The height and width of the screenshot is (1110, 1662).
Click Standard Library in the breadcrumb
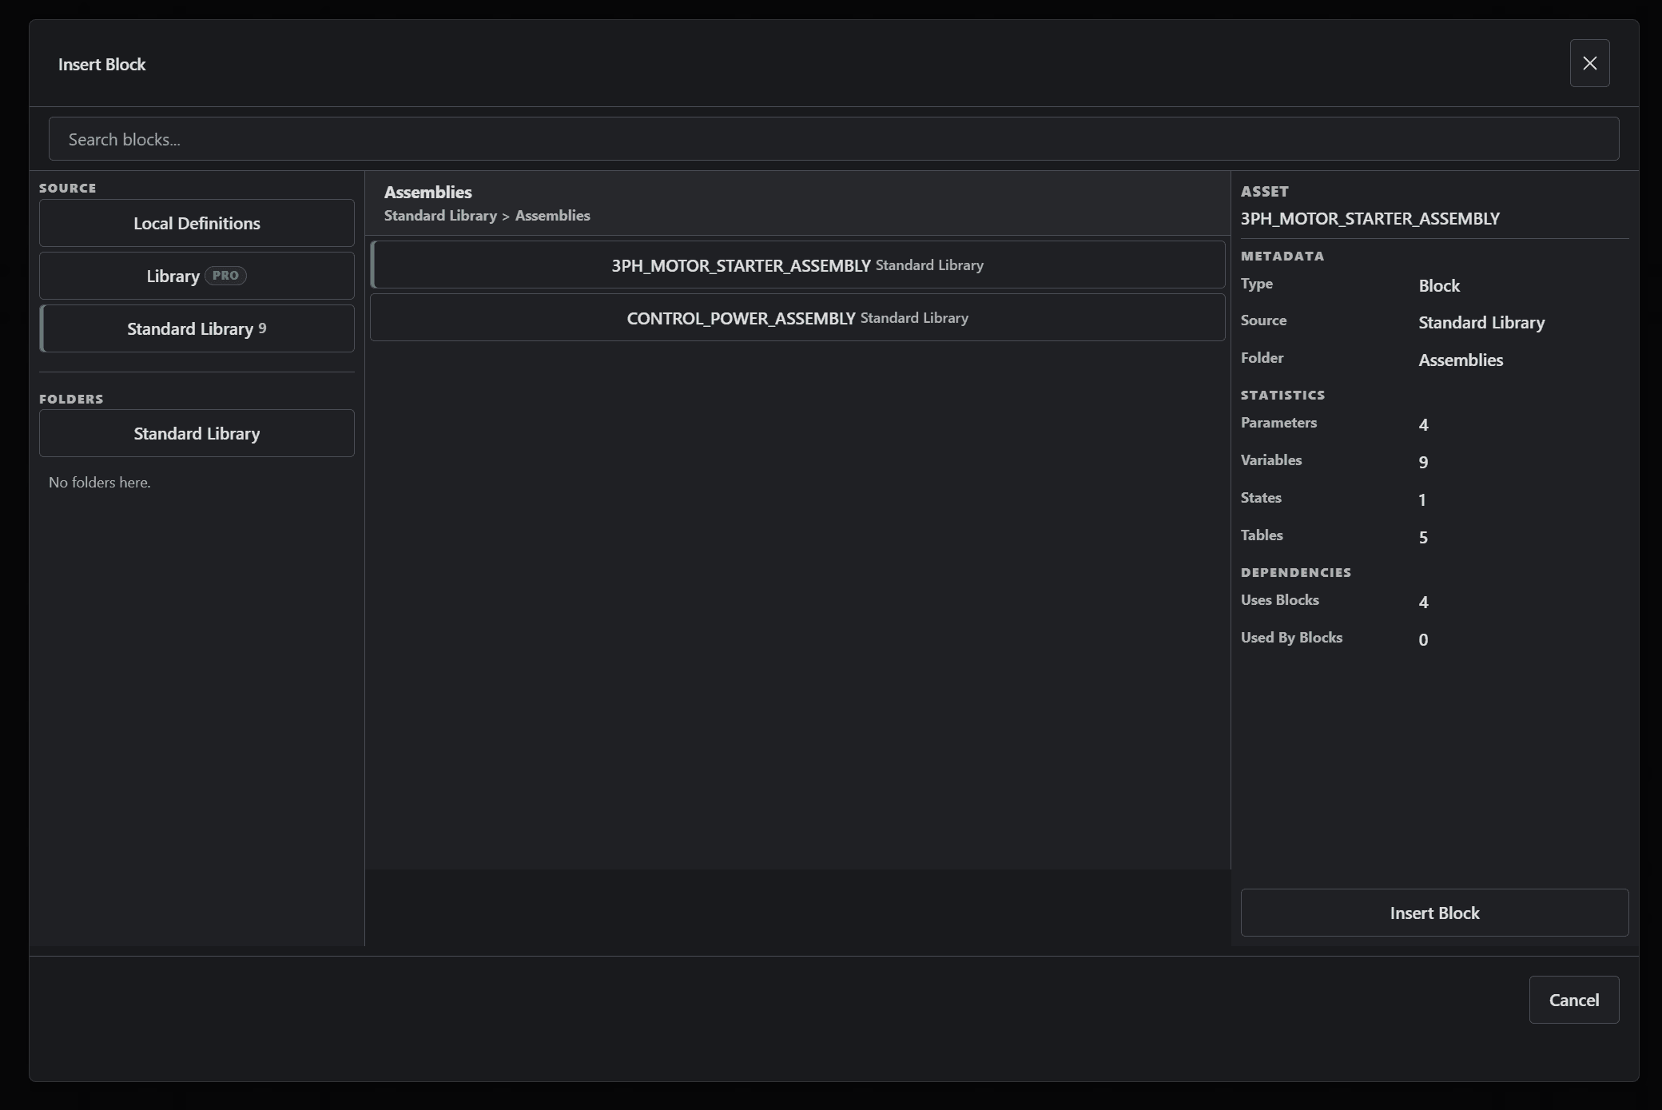[x=440, y=216]
